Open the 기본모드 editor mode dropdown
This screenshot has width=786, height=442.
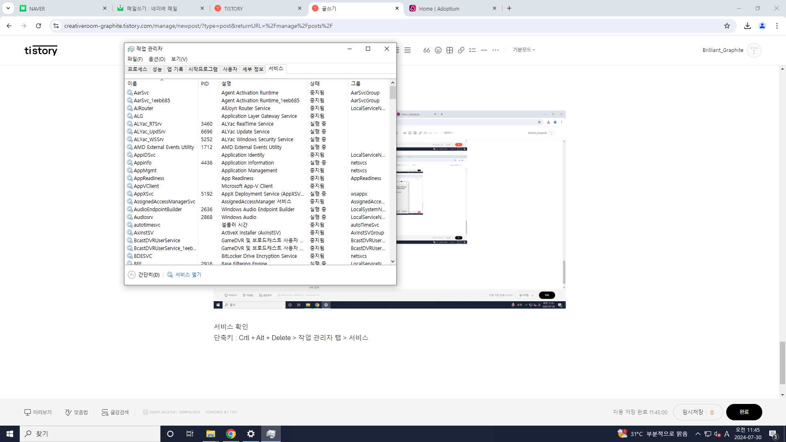click(x=524, y=50)
